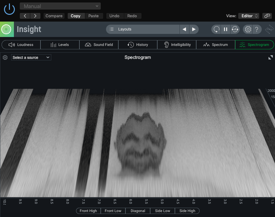Open the Select a source dropdown

click(x=31, y=58)
